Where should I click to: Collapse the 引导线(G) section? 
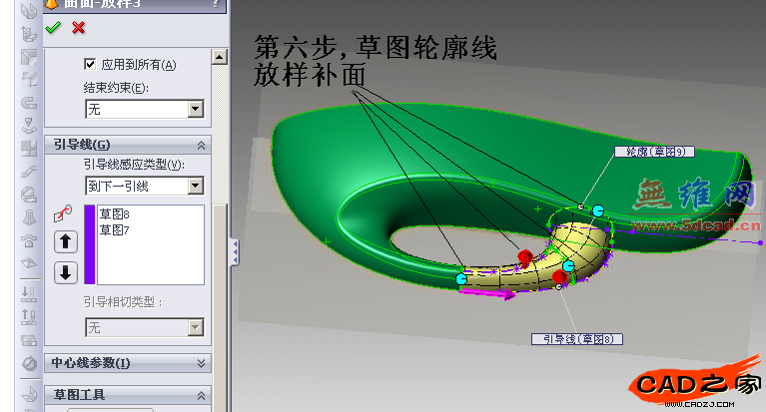point(203,145)
